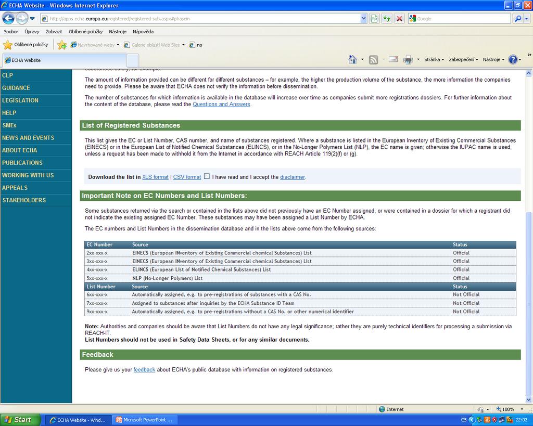Image resolution: width=533 pixels, height=426 pixels.
Task: Open WORKING WITH US section
Action: point(28,175)
